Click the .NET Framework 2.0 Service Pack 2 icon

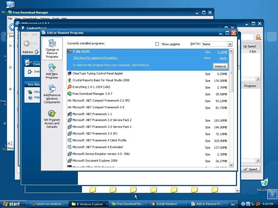(69, 120)
